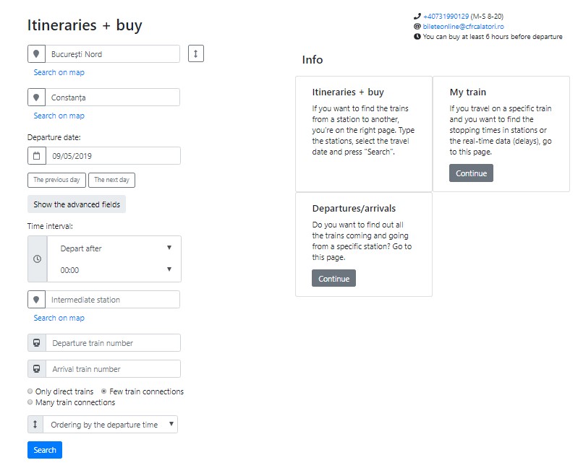Expand Ordering by the departure time dropdown
578x468 pixels.
[110, 424]
